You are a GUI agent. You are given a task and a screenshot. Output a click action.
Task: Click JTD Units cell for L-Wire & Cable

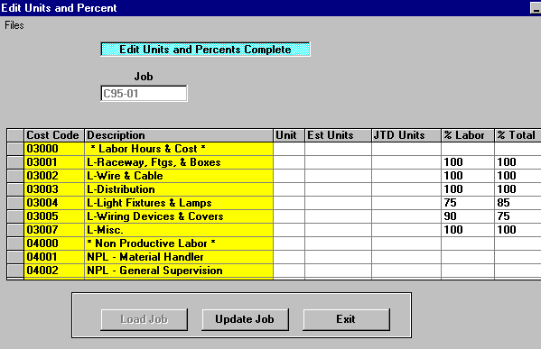pos(406,176)
